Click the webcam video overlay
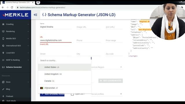185x104 pixels. [x=167, y=22]
